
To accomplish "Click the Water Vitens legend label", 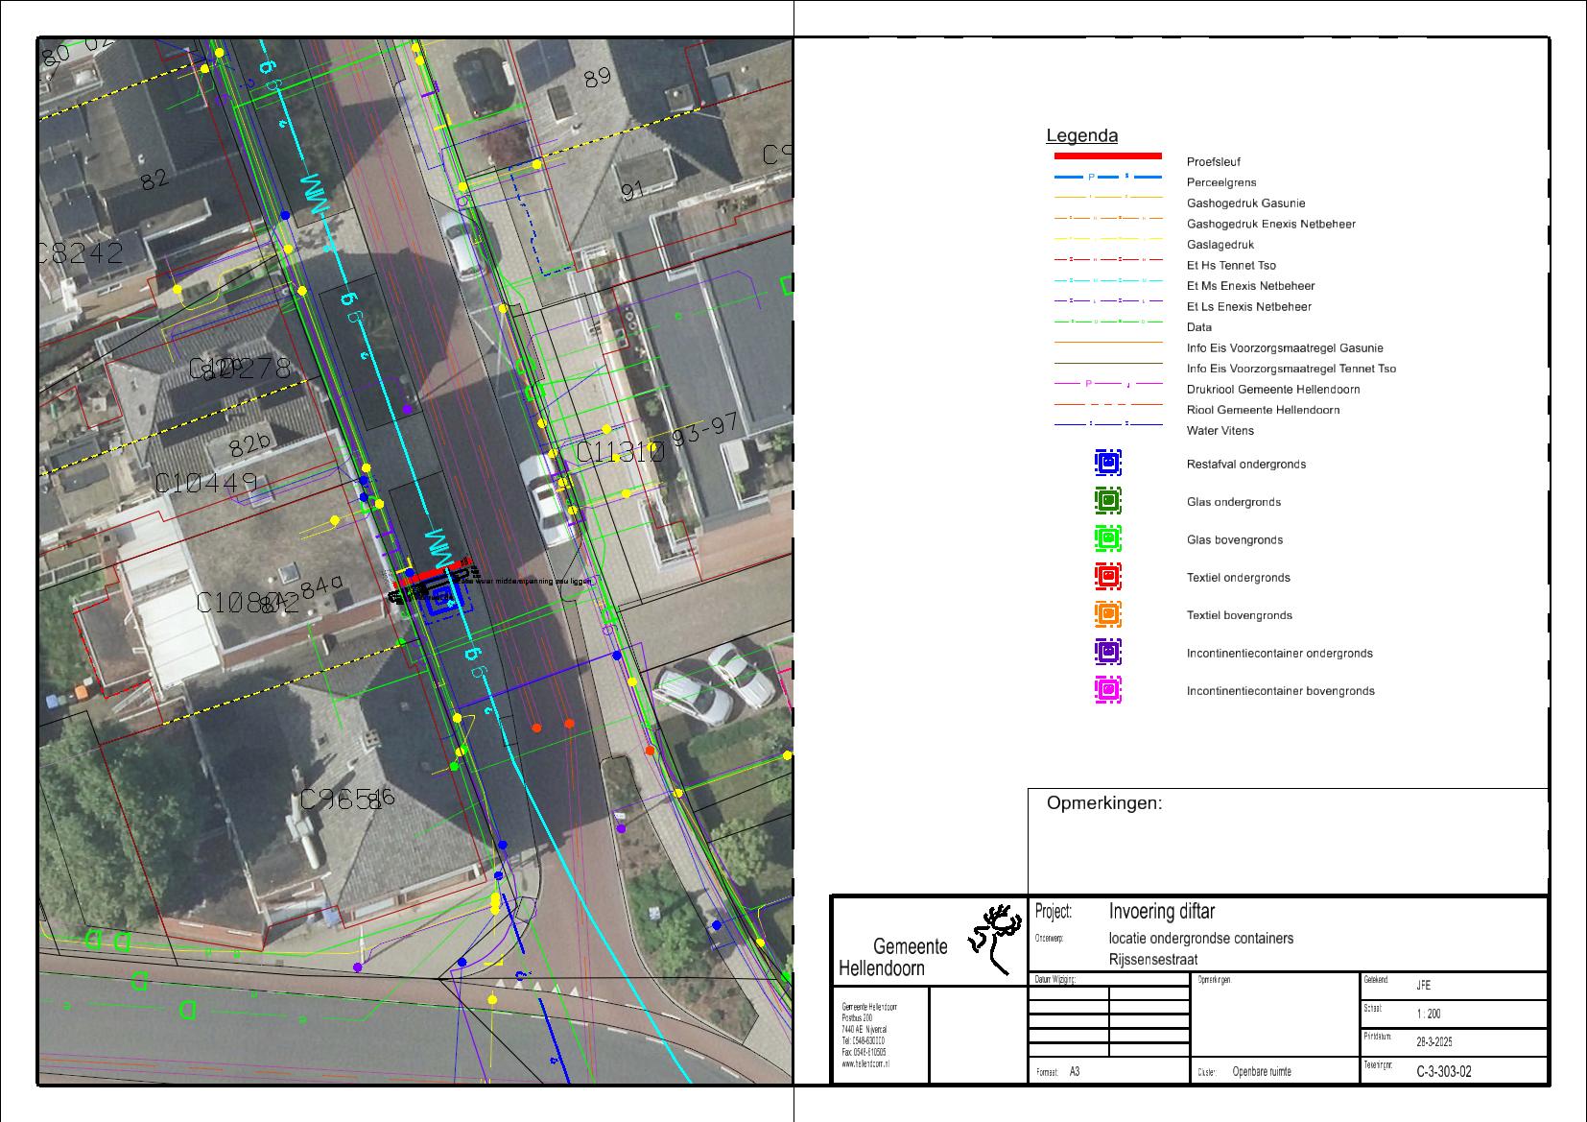I will pyautogui.click(x=1220, y=431).
